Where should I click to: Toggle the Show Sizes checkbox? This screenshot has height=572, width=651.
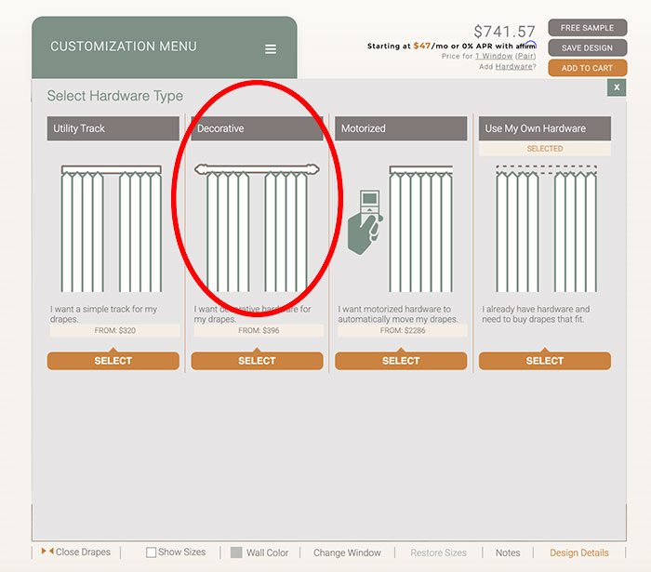click(152, 552)
